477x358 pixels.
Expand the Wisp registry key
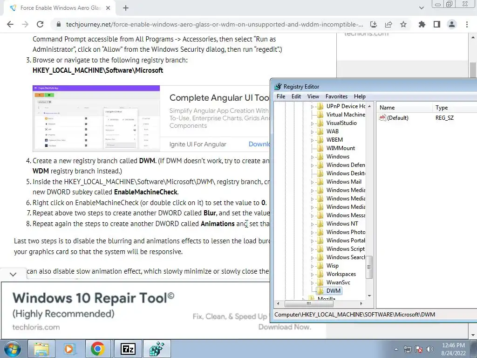tap(312, 266)
